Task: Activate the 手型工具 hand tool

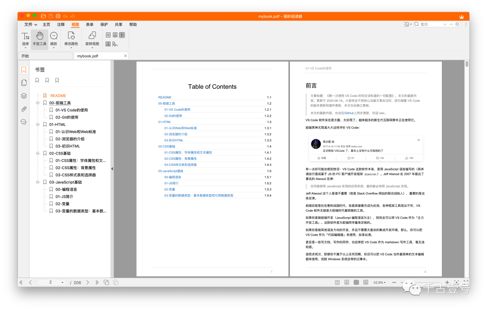Action: click(x=39, y=39)
